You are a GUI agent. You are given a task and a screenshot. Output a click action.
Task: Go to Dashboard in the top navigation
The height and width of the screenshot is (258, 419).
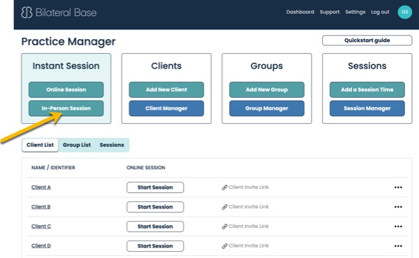(300, 12)
